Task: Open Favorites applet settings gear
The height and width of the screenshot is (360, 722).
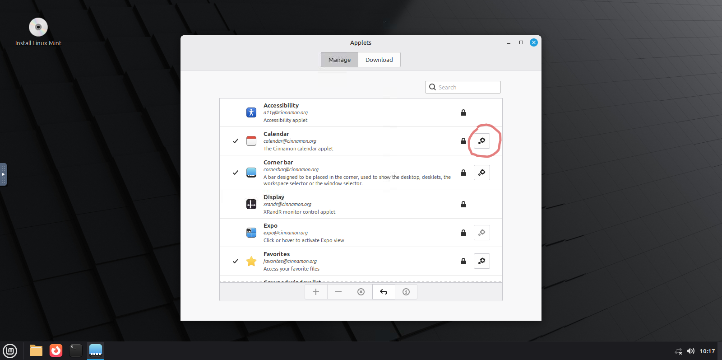Action: click(482, 261)
